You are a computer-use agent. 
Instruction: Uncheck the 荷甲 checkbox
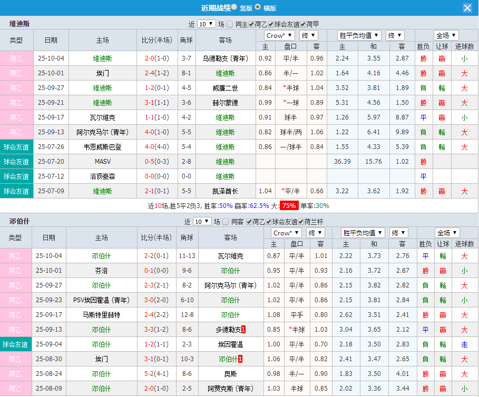303,24
